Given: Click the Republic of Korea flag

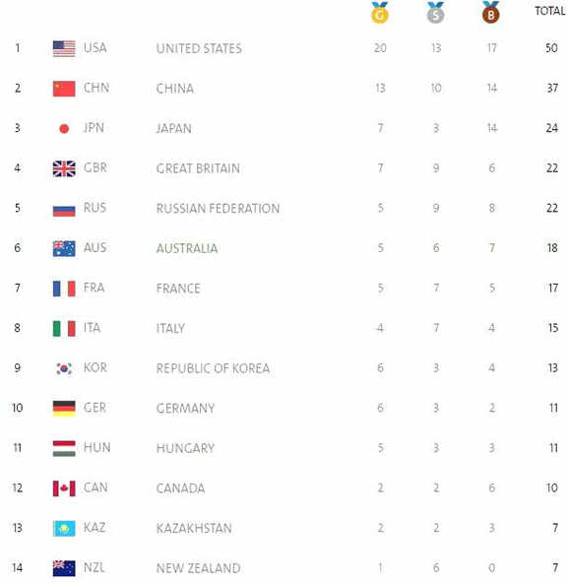Looking at the screenshot, I should [x=64, y=368].
